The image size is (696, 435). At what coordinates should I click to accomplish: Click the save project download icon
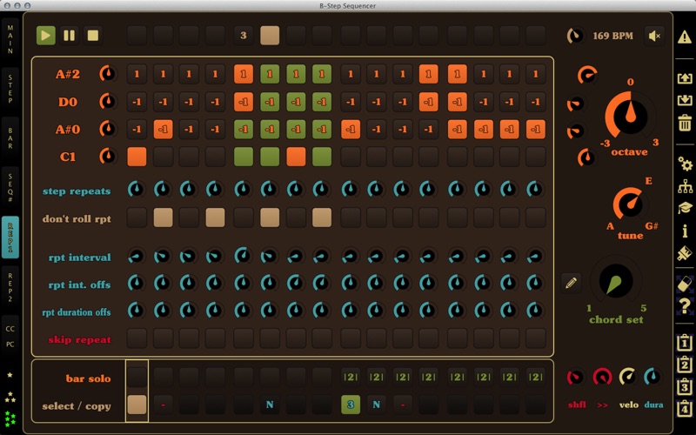(x=685, y=99)
